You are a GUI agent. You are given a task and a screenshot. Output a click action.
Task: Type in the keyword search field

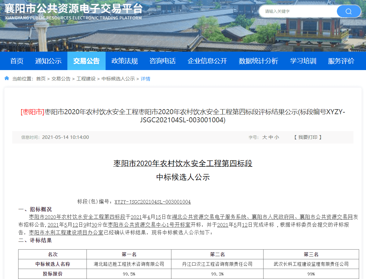coord(298,12)
